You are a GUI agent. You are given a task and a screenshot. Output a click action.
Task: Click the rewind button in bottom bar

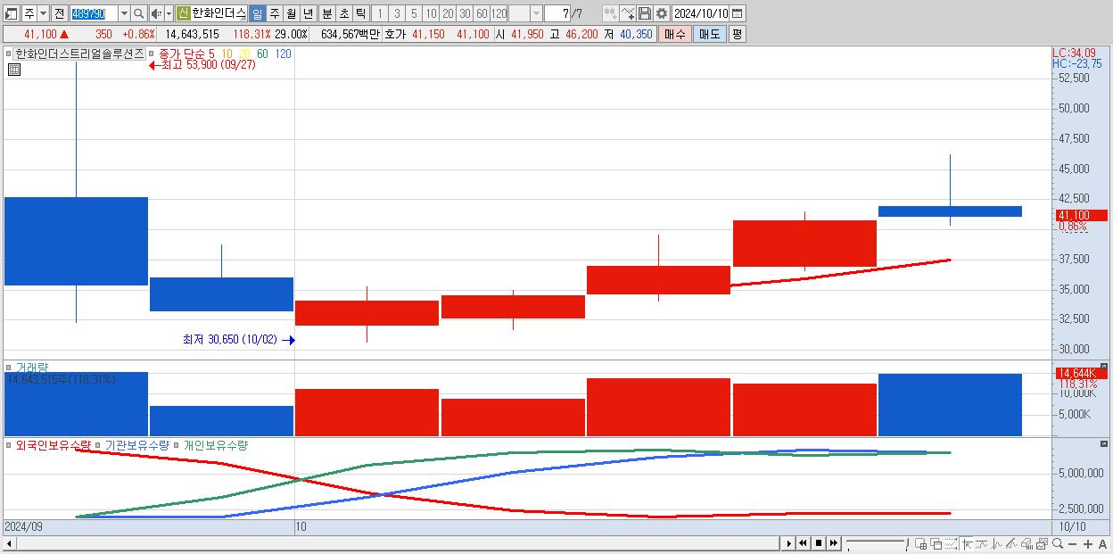coord(803,543)
